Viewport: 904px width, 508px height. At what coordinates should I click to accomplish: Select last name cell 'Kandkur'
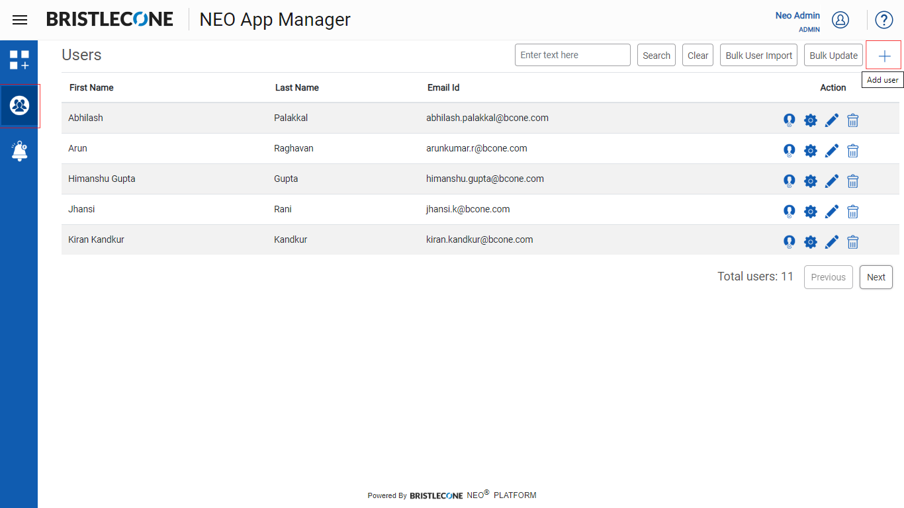click(x=291, y=239)
